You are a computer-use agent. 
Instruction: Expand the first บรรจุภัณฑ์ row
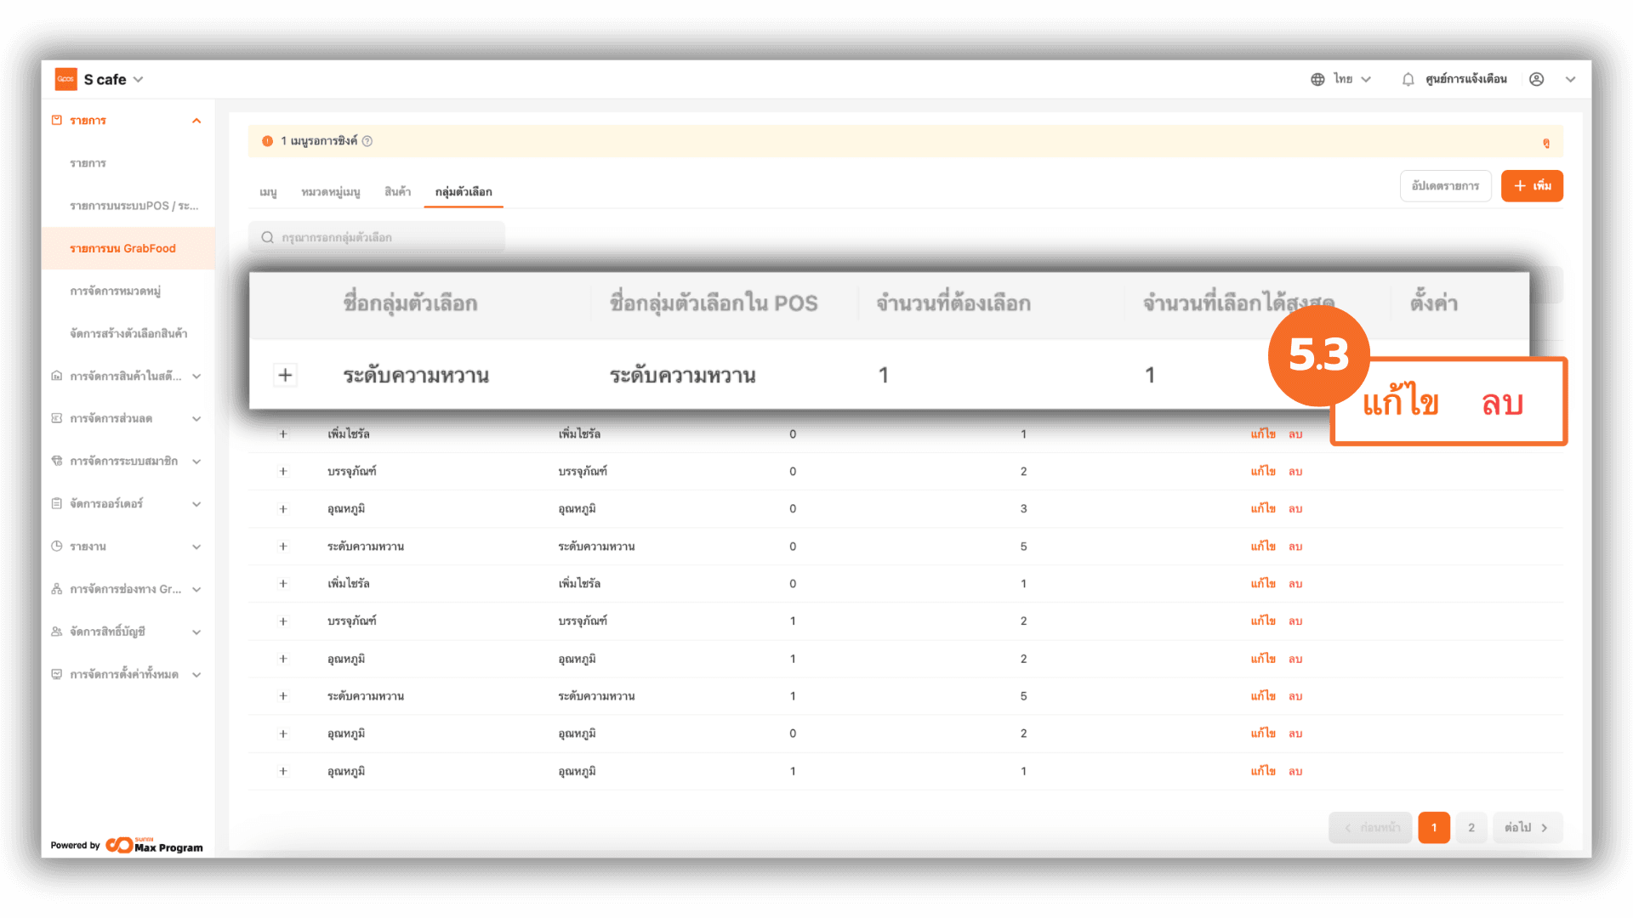283,471
